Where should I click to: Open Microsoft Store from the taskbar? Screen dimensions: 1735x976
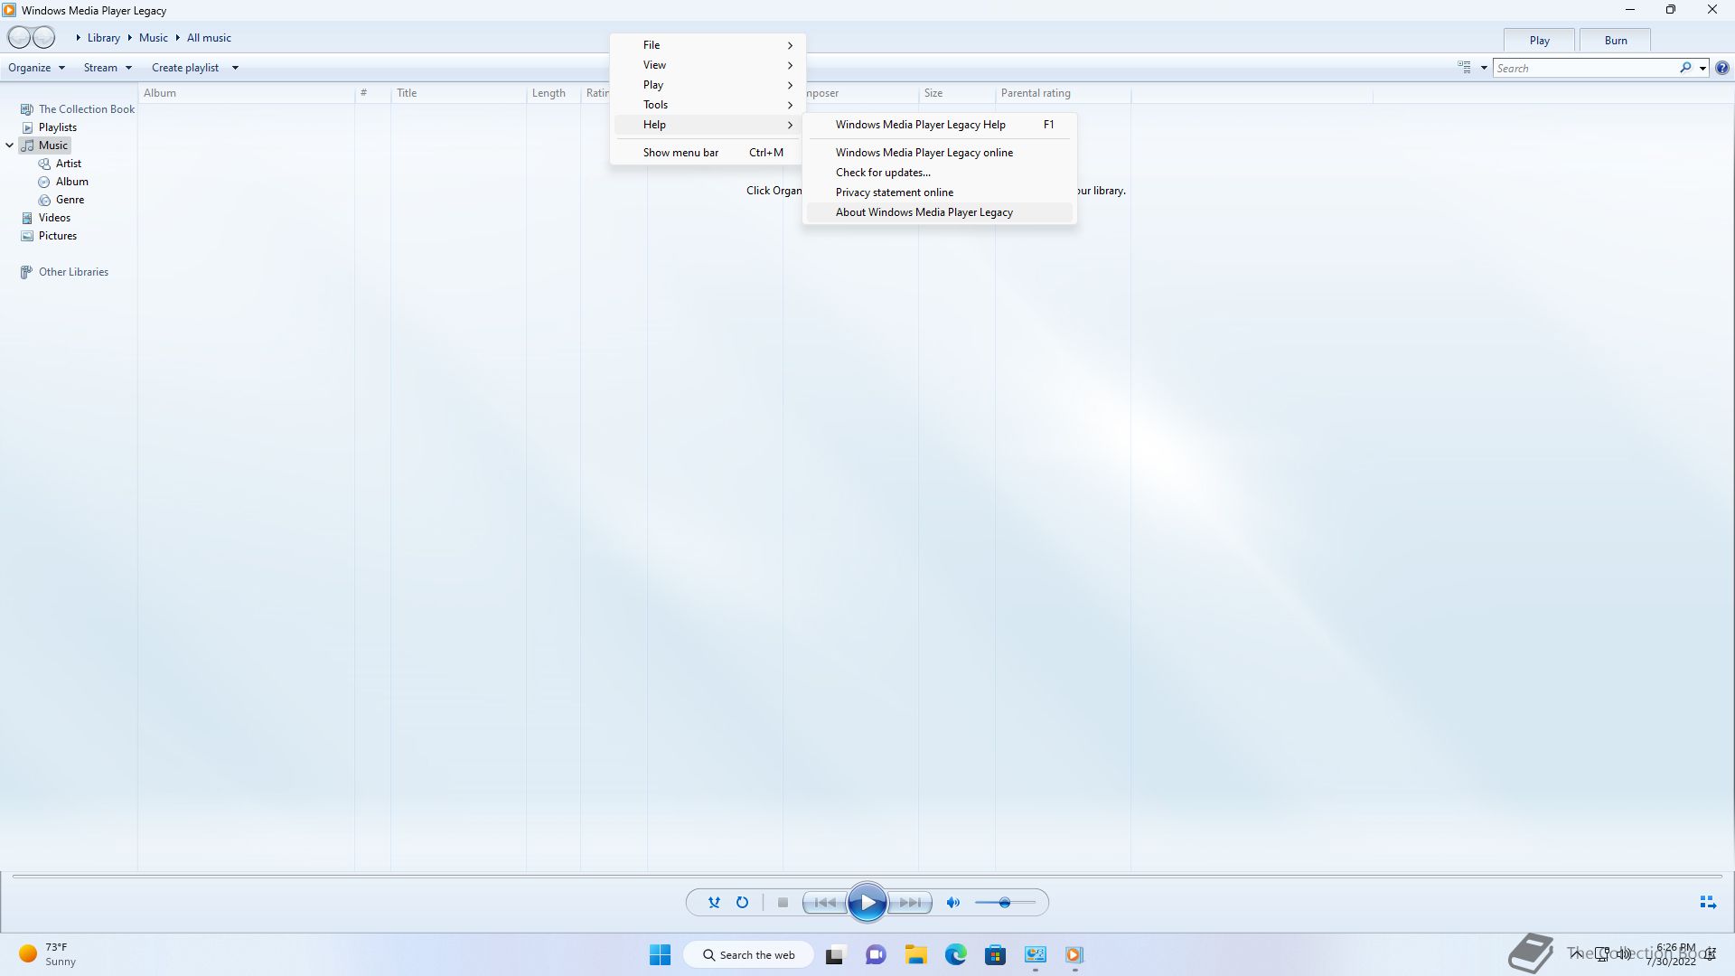pyautogui.click(x=995, y=955)
